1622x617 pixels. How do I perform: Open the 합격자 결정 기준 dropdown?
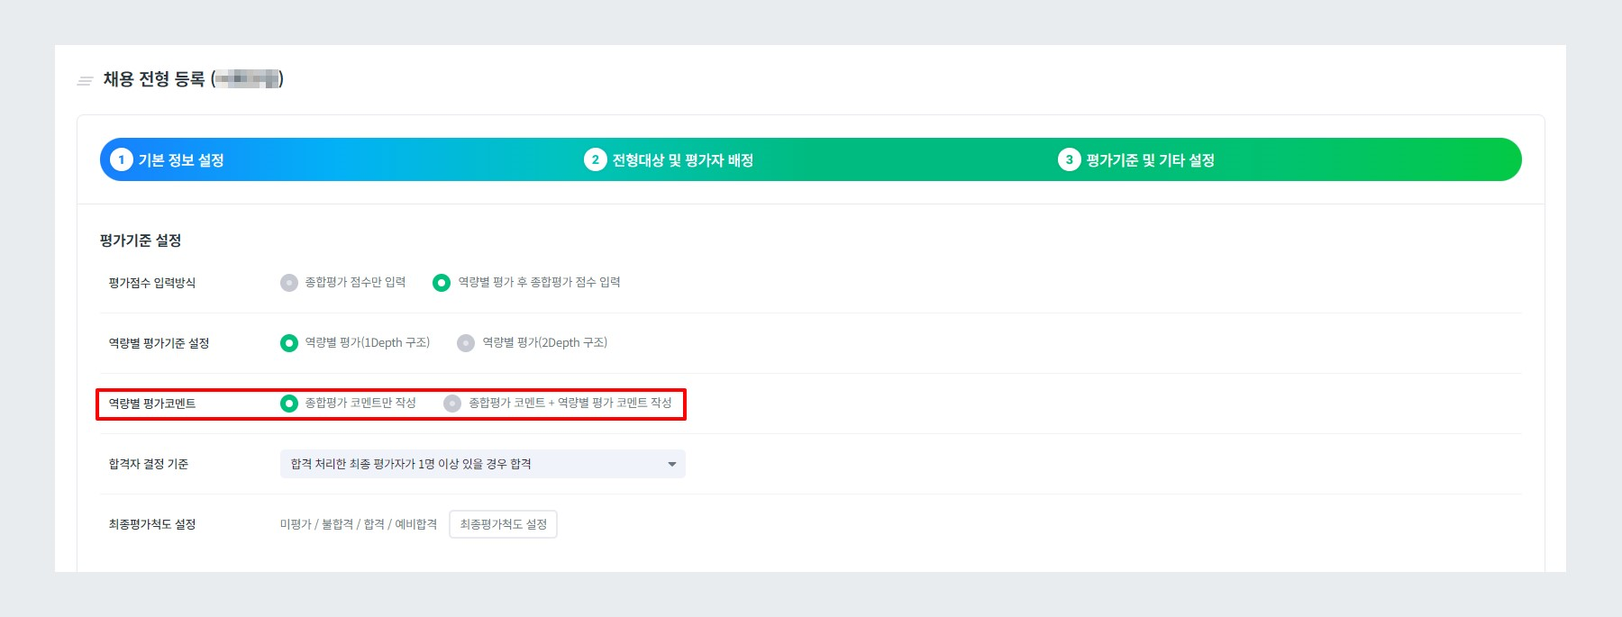click(482, 465)
